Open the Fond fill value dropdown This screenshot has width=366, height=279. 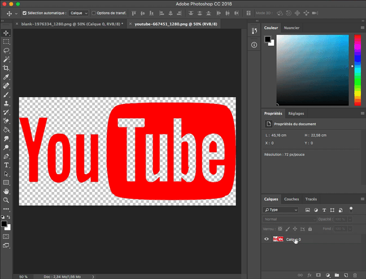[350, 229]
